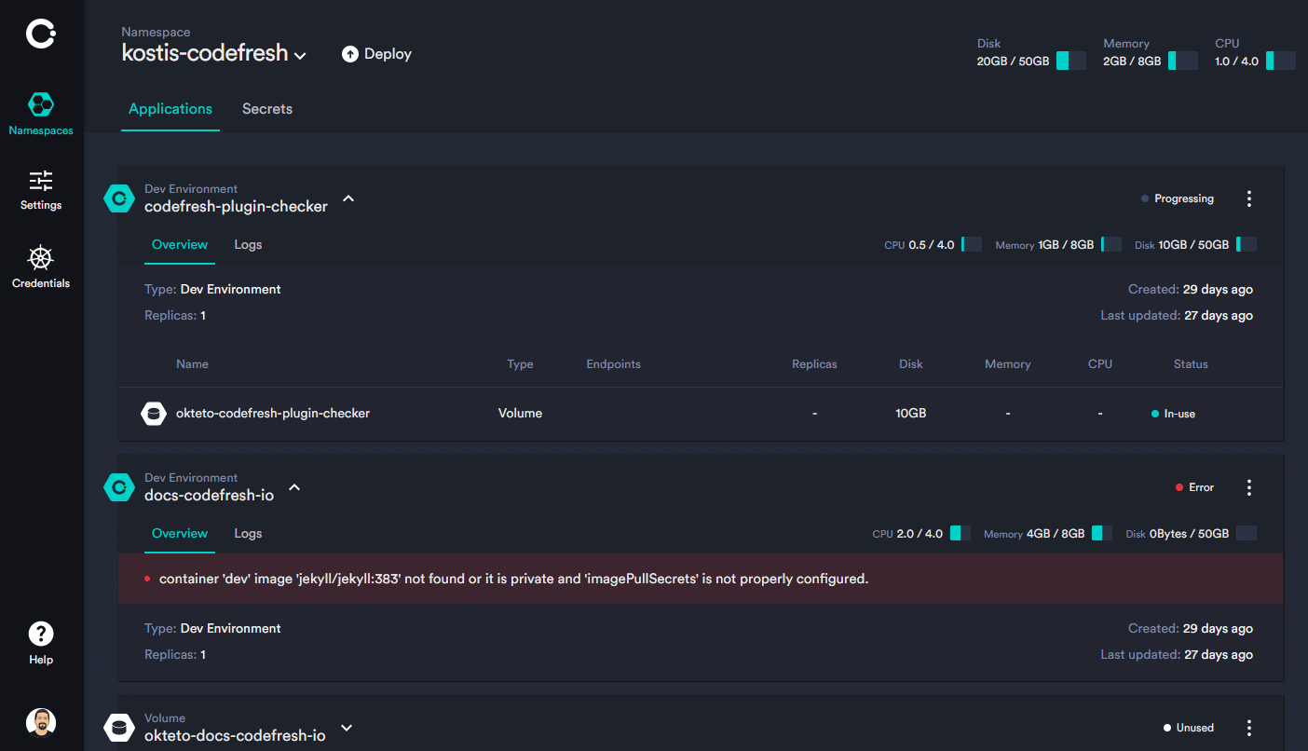Click the In-use status of the volume

tap(1173, 414)
